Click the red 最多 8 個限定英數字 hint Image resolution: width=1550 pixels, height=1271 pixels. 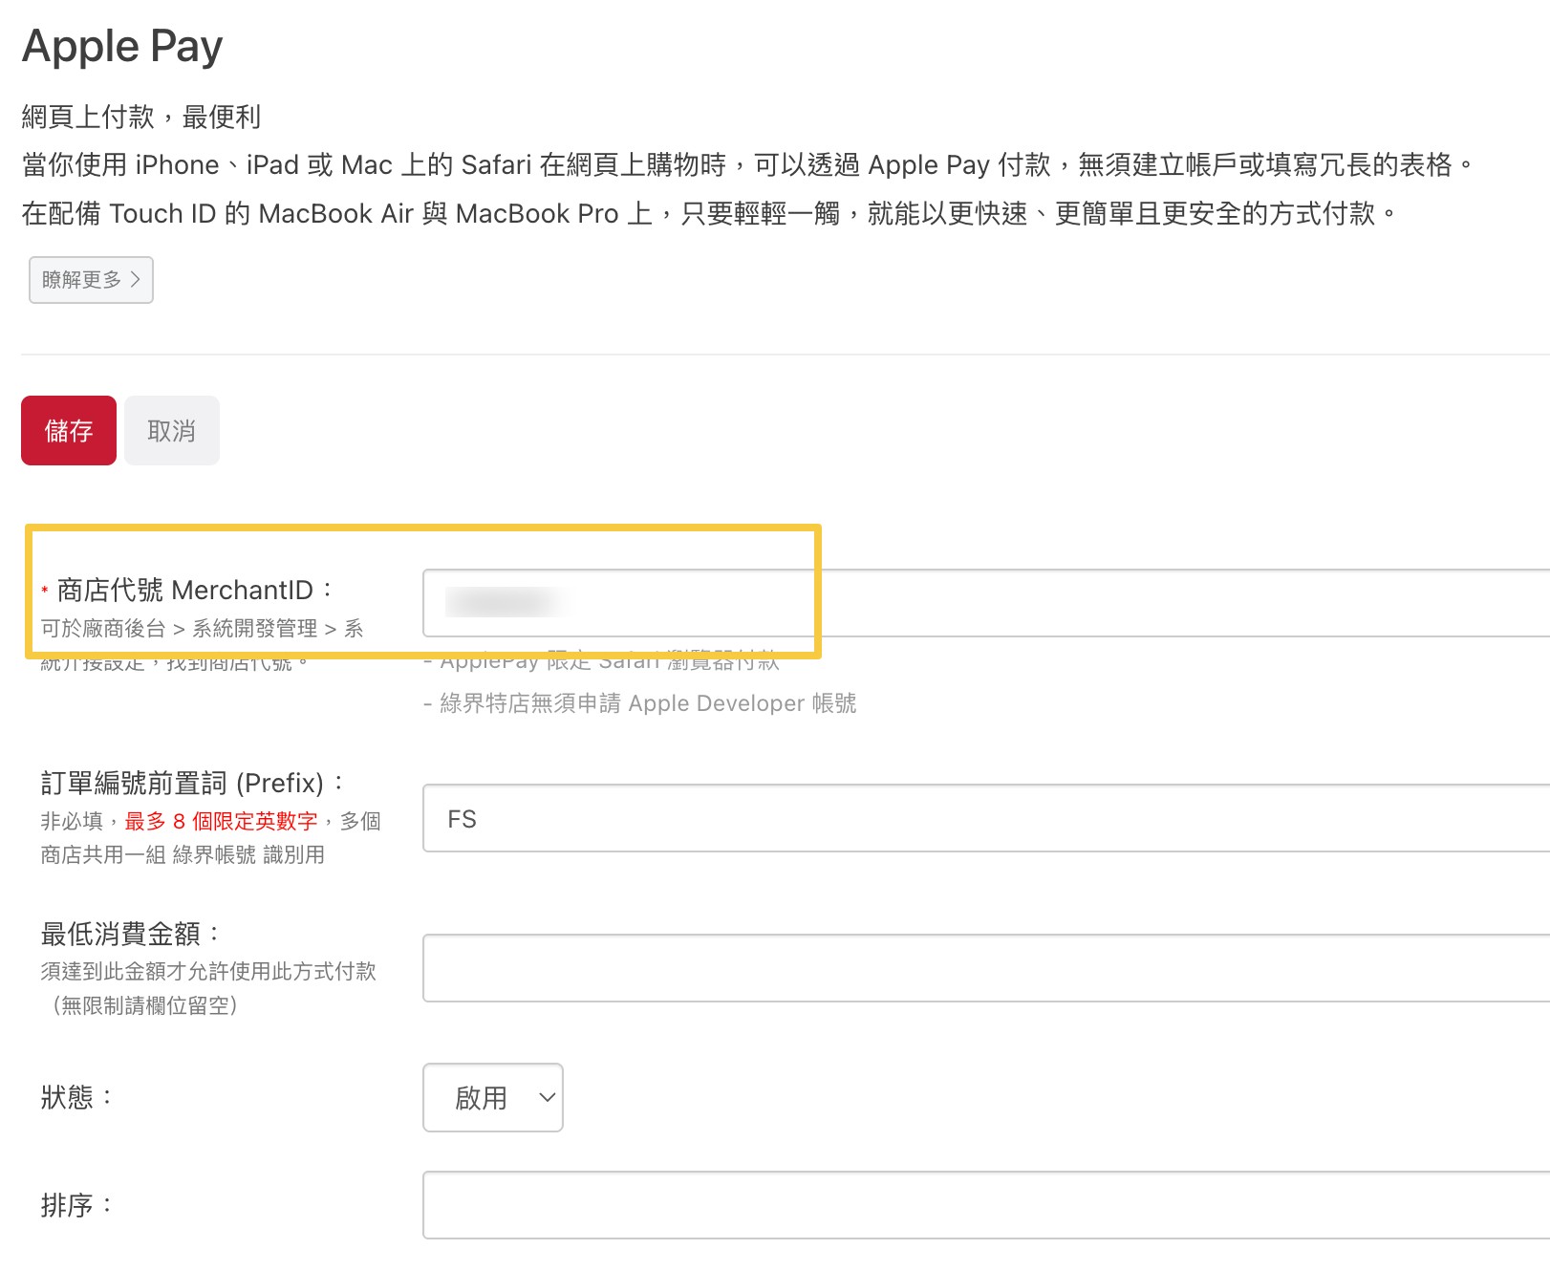pos(221,821)
